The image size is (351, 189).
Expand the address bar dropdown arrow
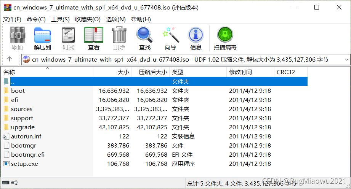[x=346, y=60]
